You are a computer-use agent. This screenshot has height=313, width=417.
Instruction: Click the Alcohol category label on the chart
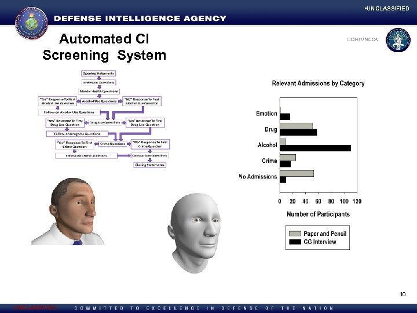point(267,145)
